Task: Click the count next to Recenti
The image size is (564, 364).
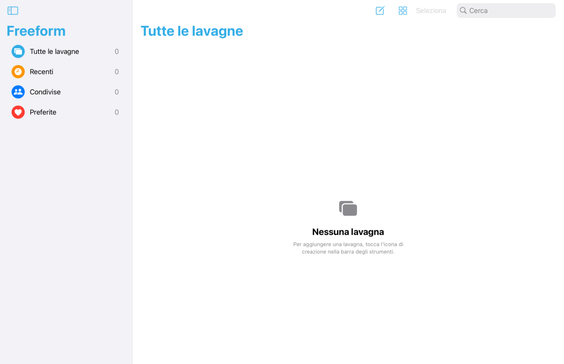Action: [117, 72]
